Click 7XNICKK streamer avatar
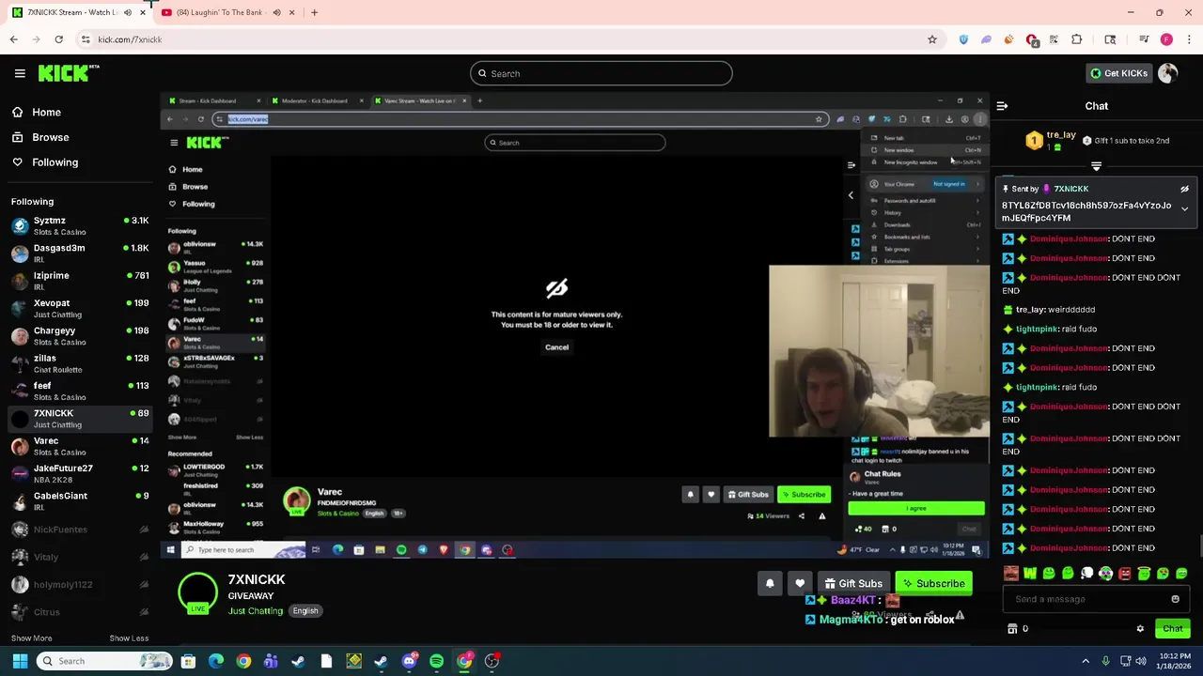This screenshot has width=1203, height=676. coord(197,591)
